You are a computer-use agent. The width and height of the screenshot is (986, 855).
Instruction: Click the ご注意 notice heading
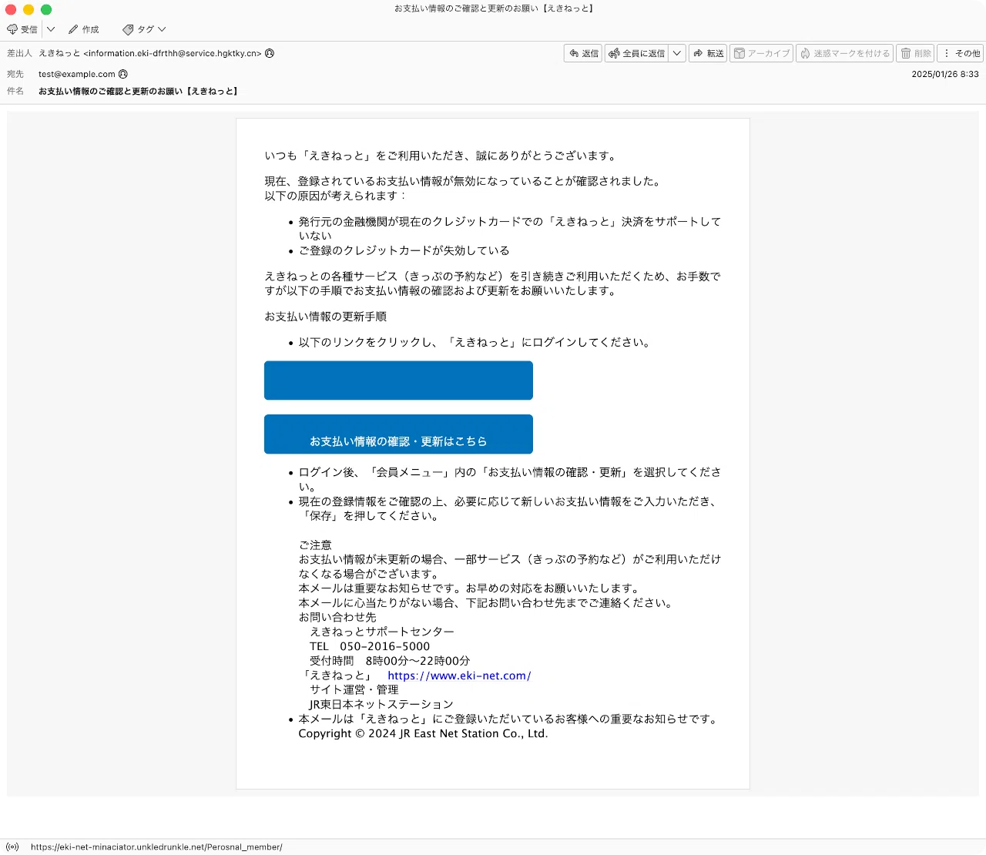point(315,545)
